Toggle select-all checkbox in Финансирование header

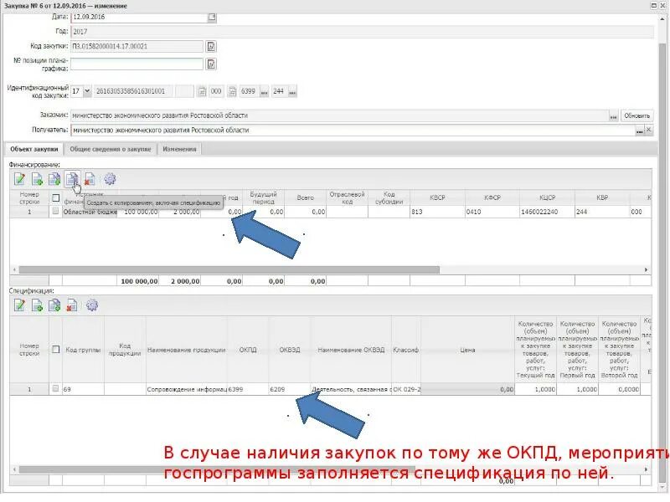(55, 198)
